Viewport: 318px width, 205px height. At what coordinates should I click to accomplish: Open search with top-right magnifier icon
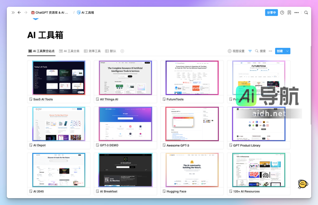[306, 13]
